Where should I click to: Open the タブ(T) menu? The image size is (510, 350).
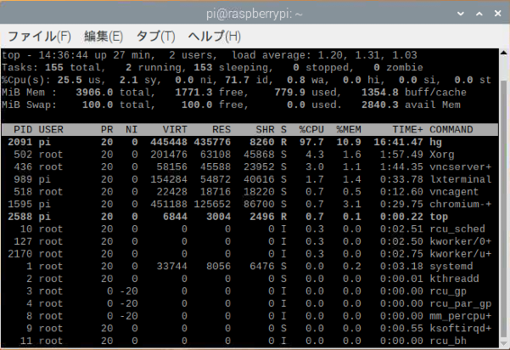pyautogui.click(x=155, y=37)
